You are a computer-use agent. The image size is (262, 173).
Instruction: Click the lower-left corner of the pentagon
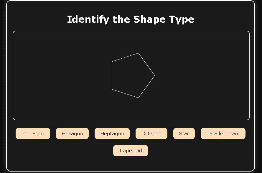click(x=112, y=89)
